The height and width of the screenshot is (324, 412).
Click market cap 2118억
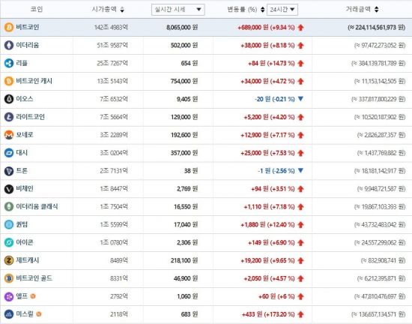click(x=119, y=314)
